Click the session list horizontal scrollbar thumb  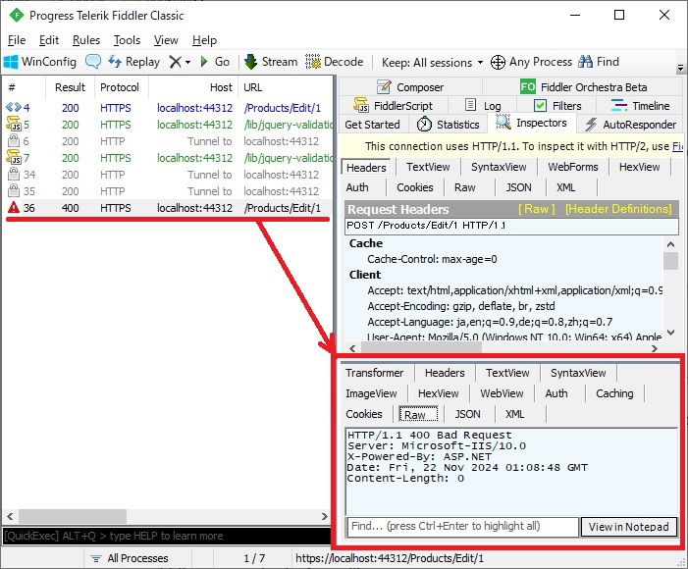(x=73, y=516)
